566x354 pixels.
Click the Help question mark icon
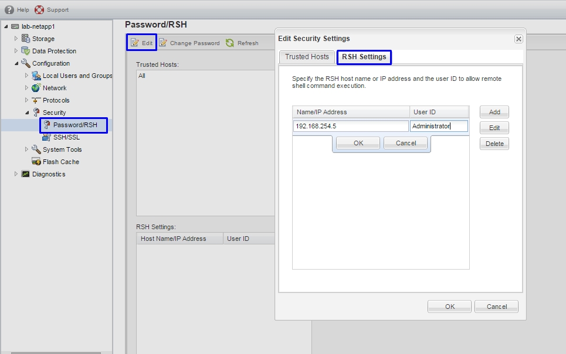coord(9,9)
